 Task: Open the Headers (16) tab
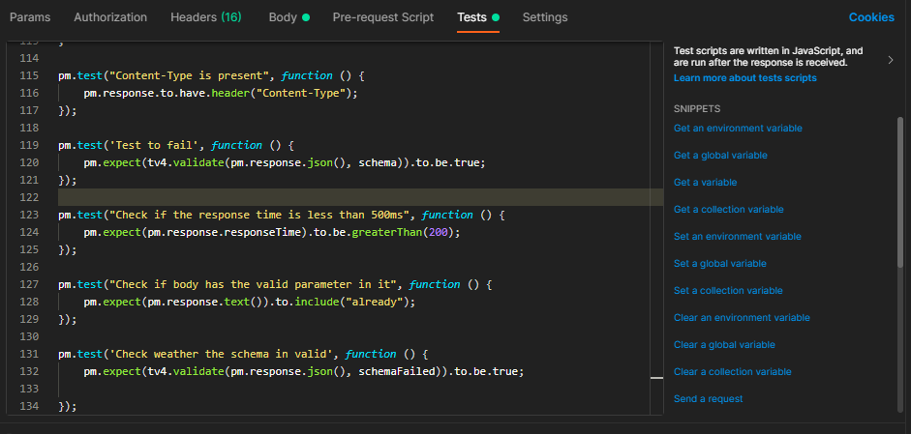205,17
